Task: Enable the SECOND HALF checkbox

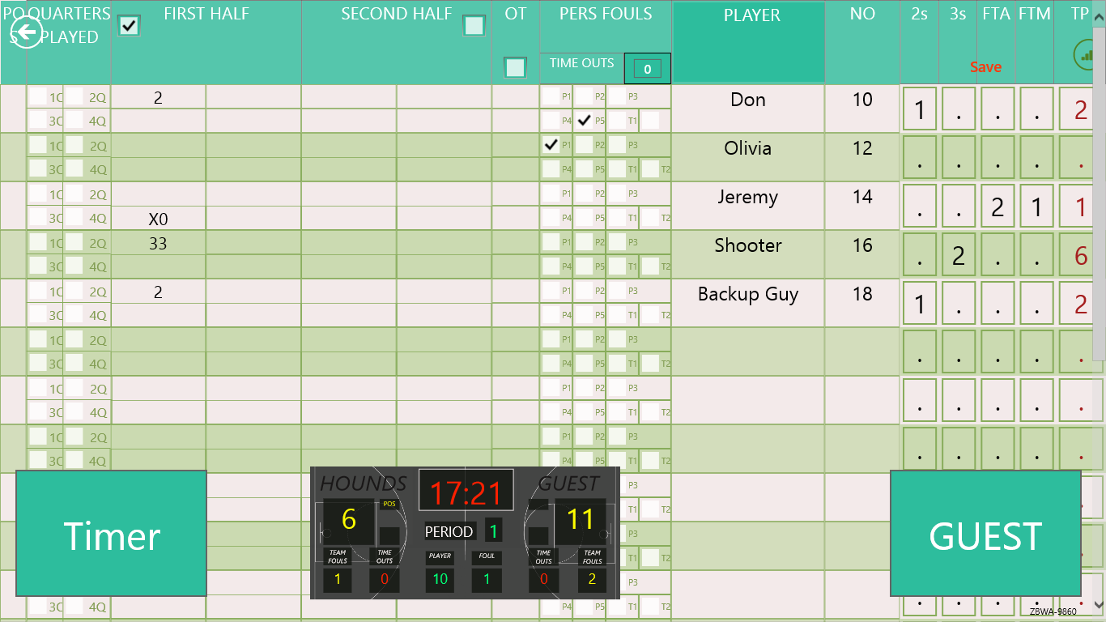Action: (474, 25)
